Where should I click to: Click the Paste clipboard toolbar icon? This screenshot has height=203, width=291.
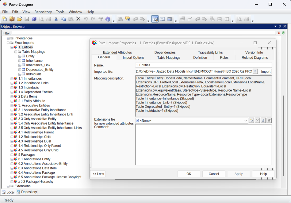71,19
